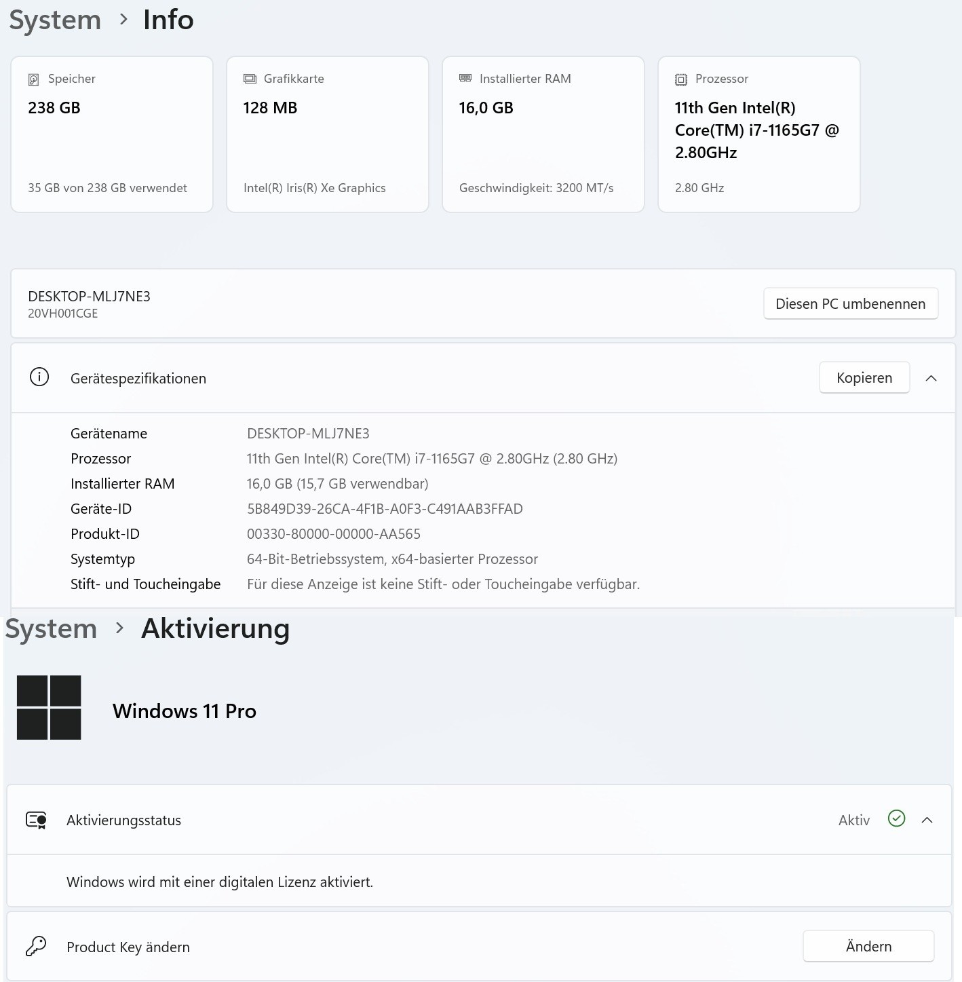Image resolution: width=962 pixels, height=982 pixels.
Task: Click the Installierter RAM memory icon
Action: point(465,79)
